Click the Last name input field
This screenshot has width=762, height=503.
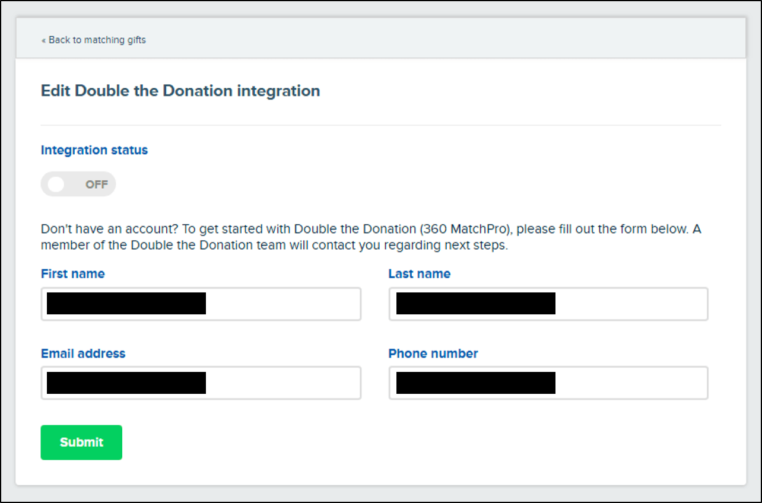coord(548,304)
